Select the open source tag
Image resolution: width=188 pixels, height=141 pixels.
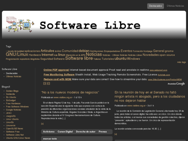click(x=167, y=55)
